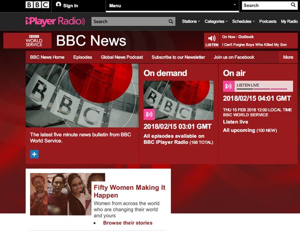
Task: Expand the Schedules dropdown
Action: (243, 21)
